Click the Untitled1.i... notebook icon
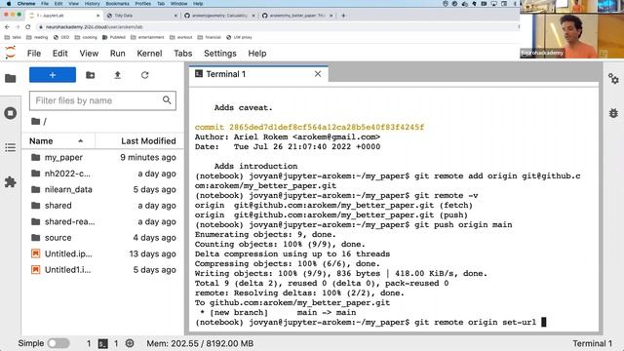 point(36,269)
